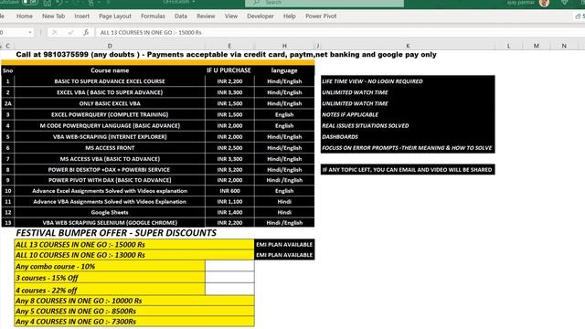The image size is (585, 329).
Task: Click the Search box in title bar
Action: pyautogui.click(x=324, y=3)
